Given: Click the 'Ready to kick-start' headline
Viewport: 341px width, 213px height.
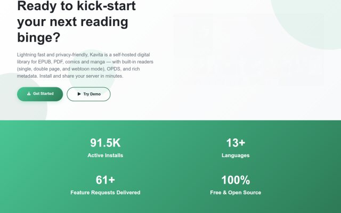Looking at the screenshot, I should tap(76, 6).
